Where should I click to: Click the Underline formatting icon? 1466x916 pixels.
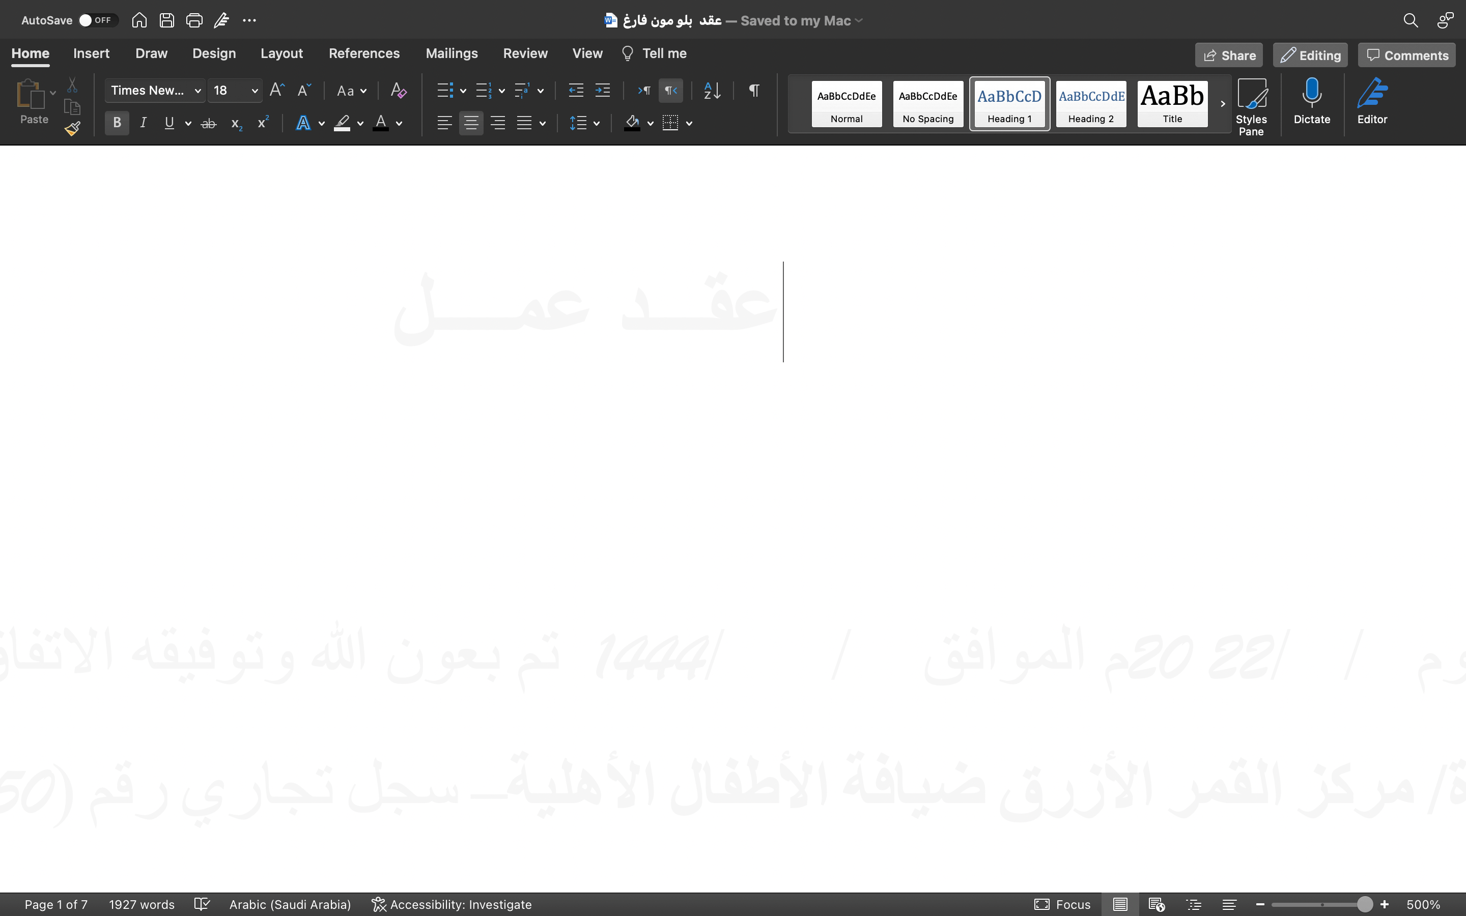(x=169, y=124)
